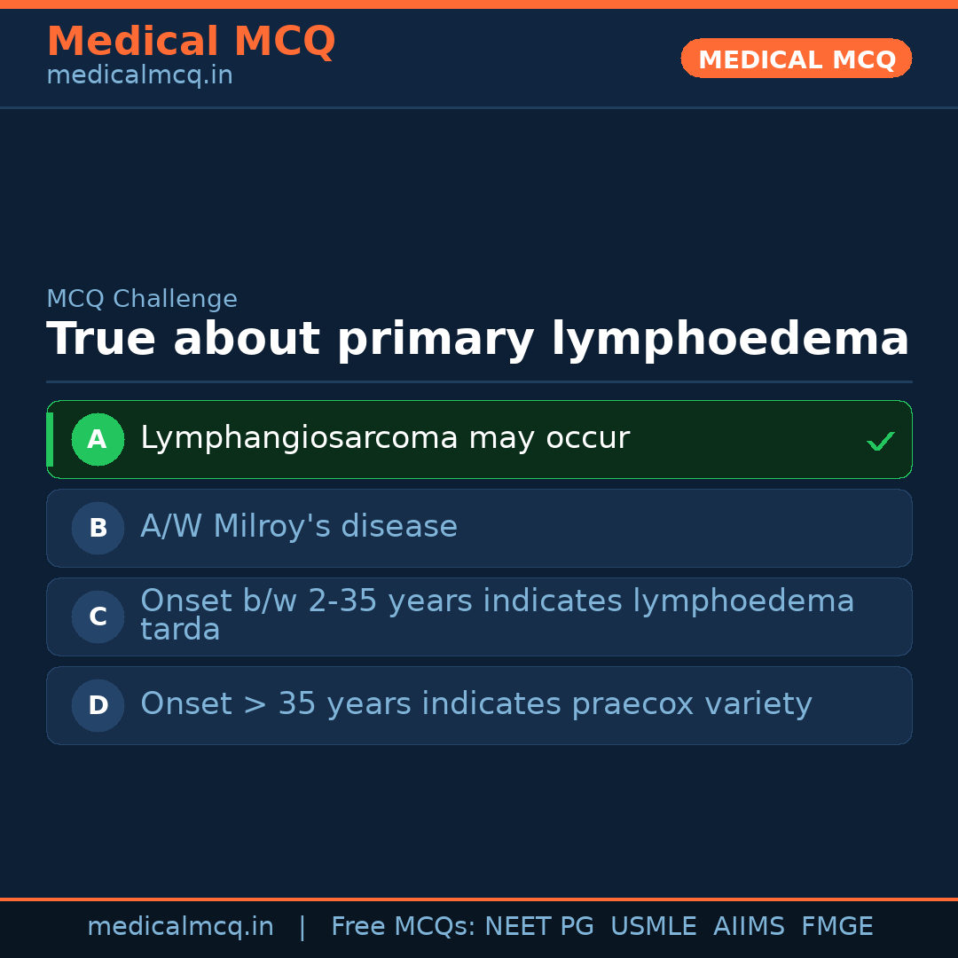958x958 pixels.
Task: Click the 'Free MCQs:' footer text
Action: (404, 927)
